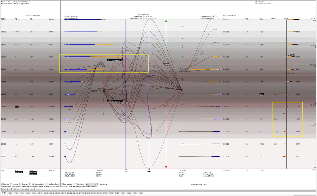Click the 217.50 strike label
The width and height of the screenshot is (317, 196).
click(3, 156)
